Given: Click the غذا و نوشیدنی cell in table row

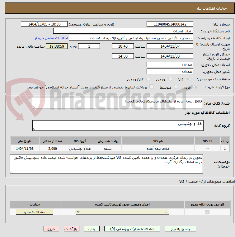Looking at the screenshot, I should 80,149.
